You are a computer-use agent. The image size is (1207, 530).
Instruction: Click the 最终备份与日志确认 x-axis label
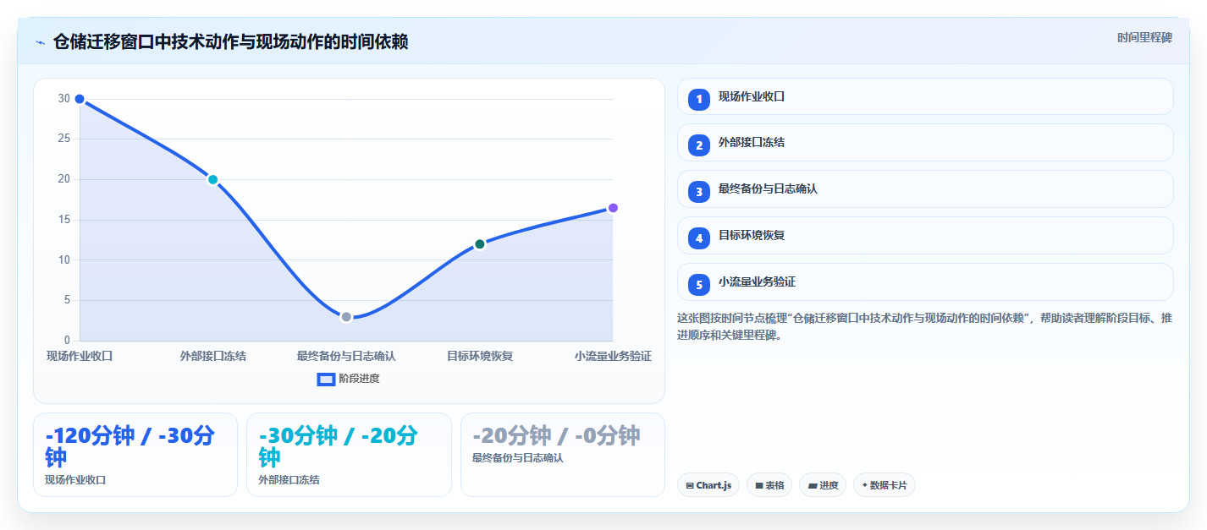tap(346, 356)
